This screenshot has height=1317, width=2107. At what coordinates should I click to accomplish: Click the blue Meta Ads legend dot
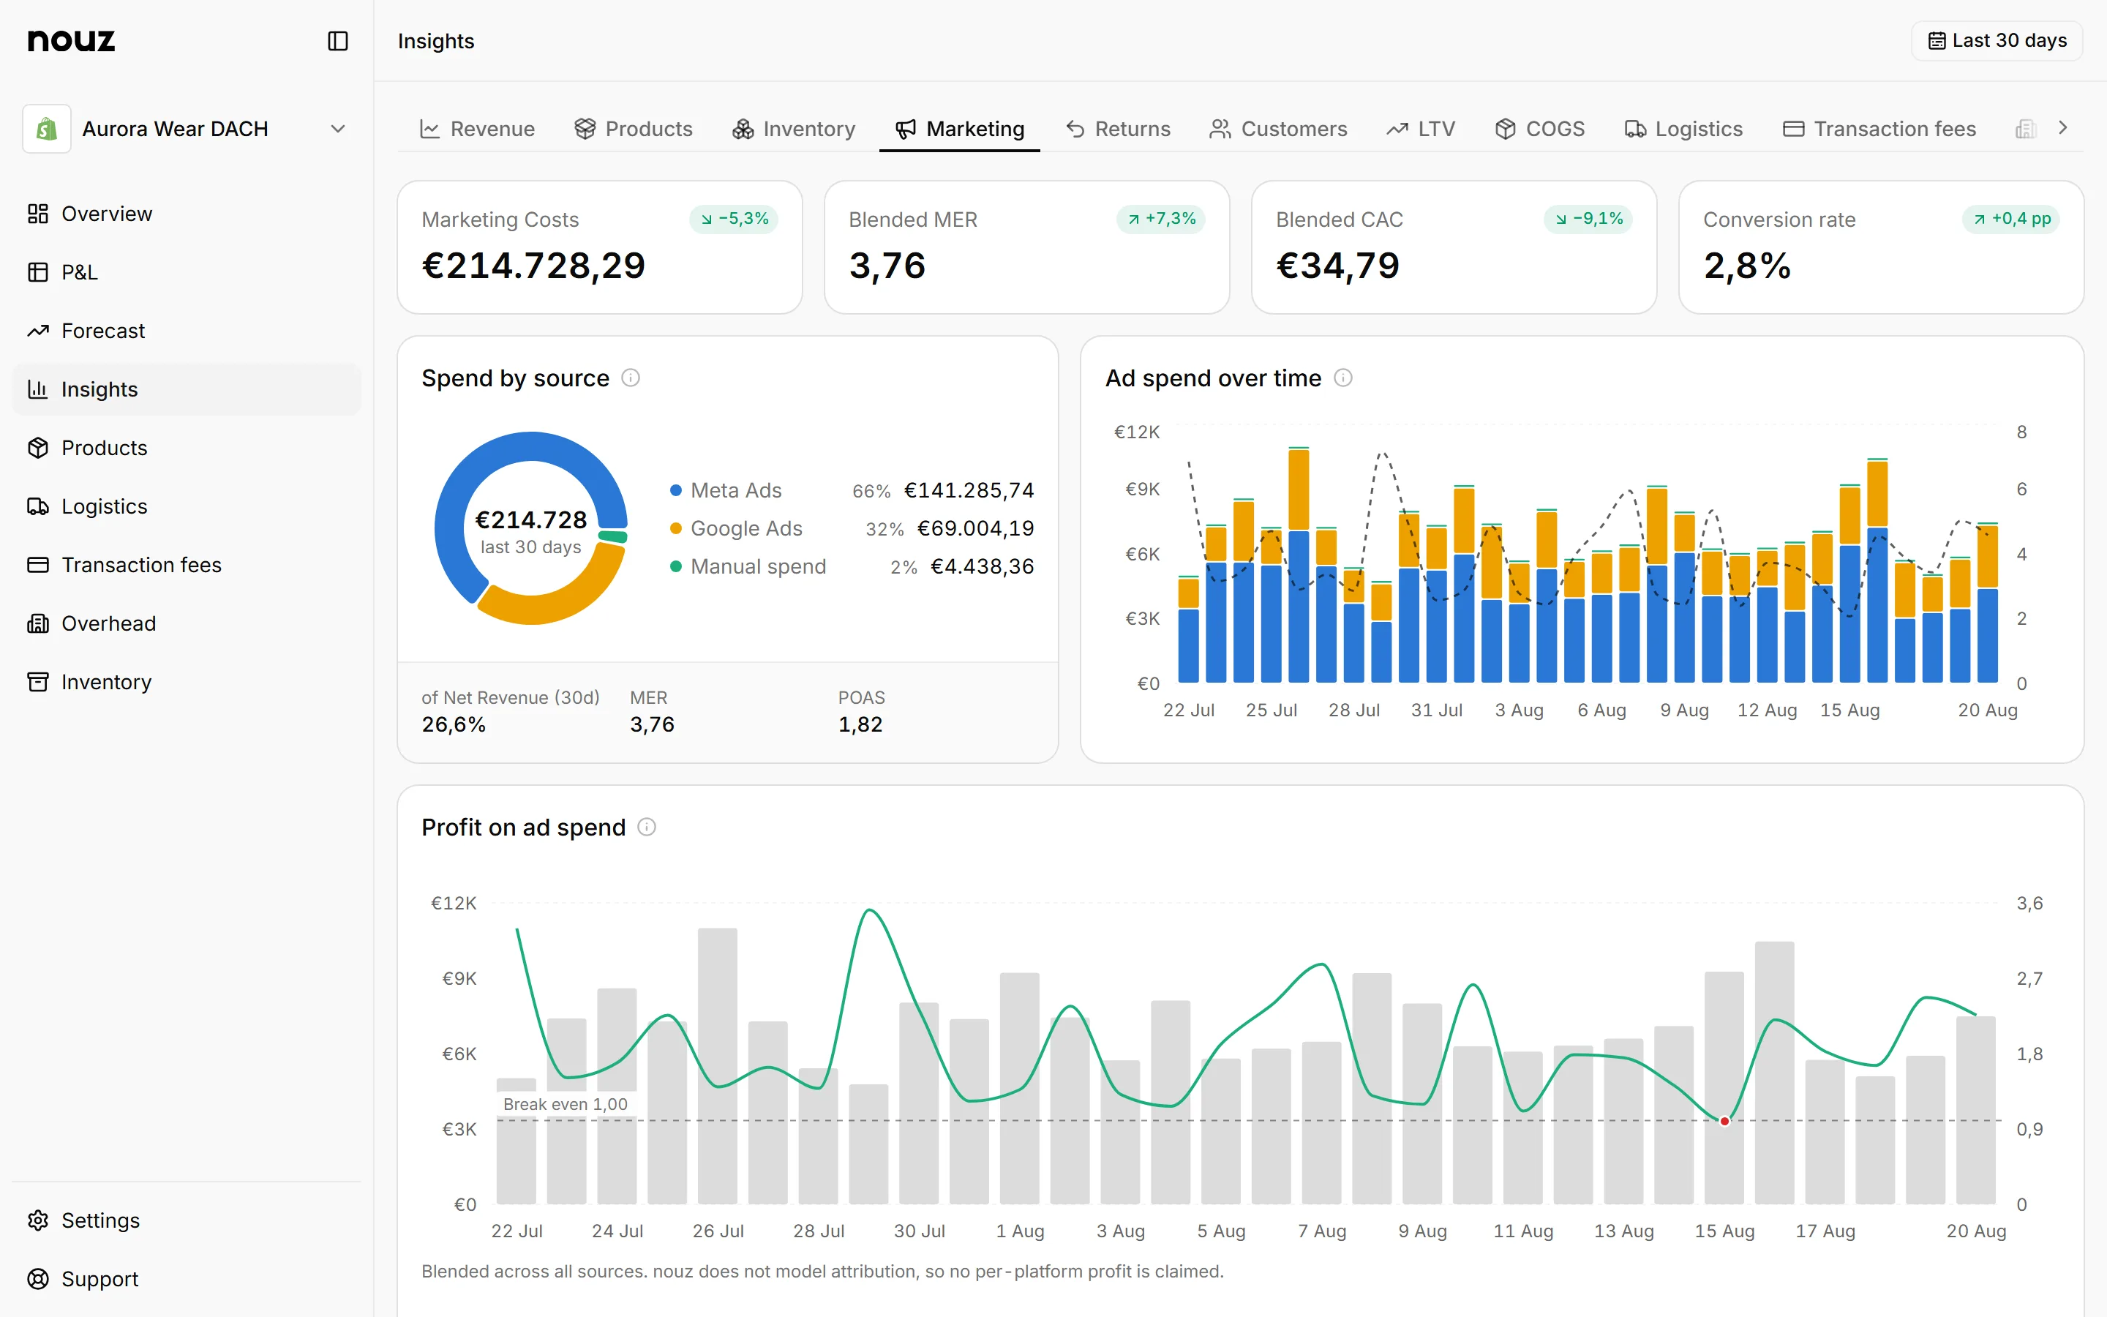point(676,490)
